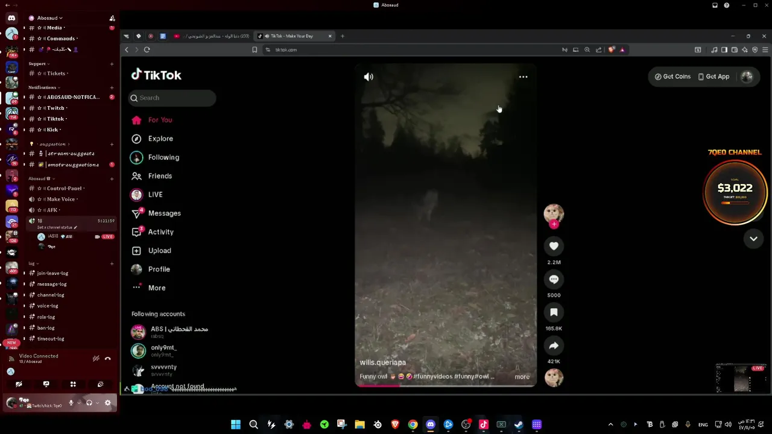Image resolution: width=772 pixels, height=434 pixels.
Task: Open Windows Start menu
Action: [236, 424]
